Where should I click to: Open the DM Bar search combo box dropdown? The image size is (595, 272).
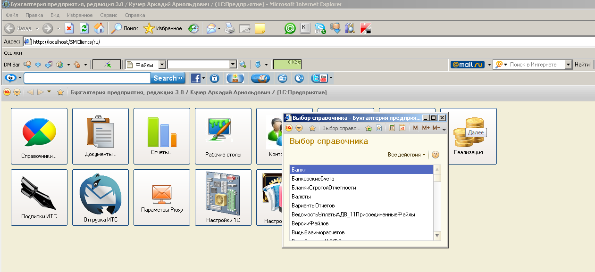coord(233,65)
